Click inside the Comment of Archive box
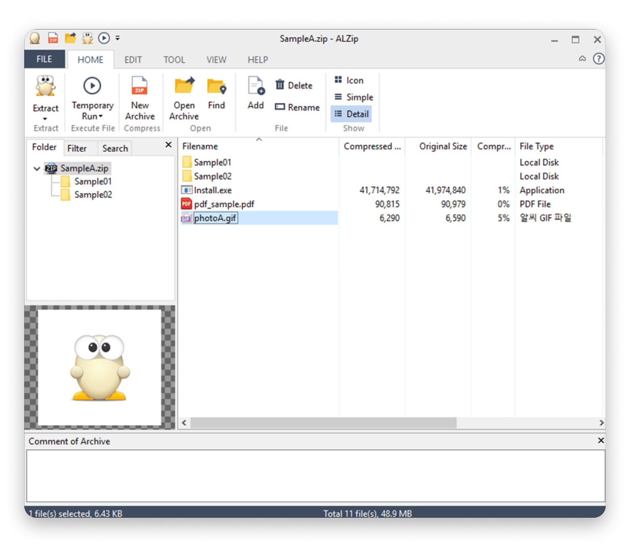The height and width of the screenshot is (550, 630). pyautogui.click(x=315, y=475)
